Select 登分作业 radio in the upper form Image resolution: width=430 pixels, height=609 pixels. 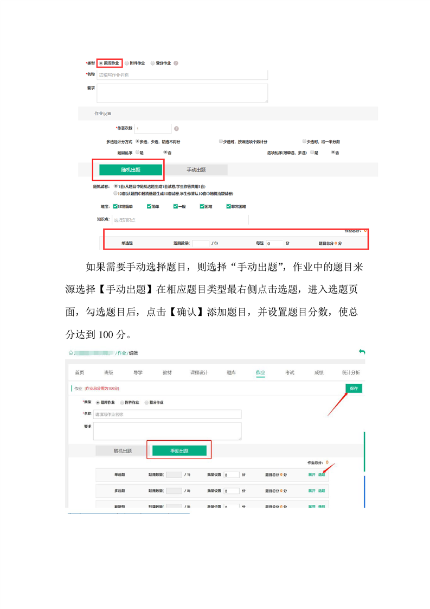pyautogui.click(x=152, y=63)
